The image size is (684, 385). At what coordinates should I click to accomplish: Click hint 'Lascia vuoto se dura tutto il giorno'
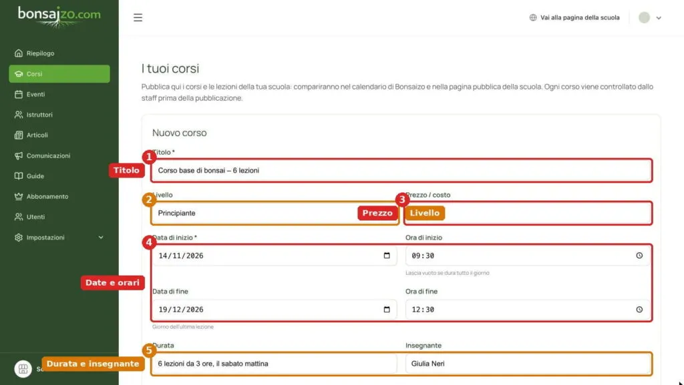coord(447,273)
